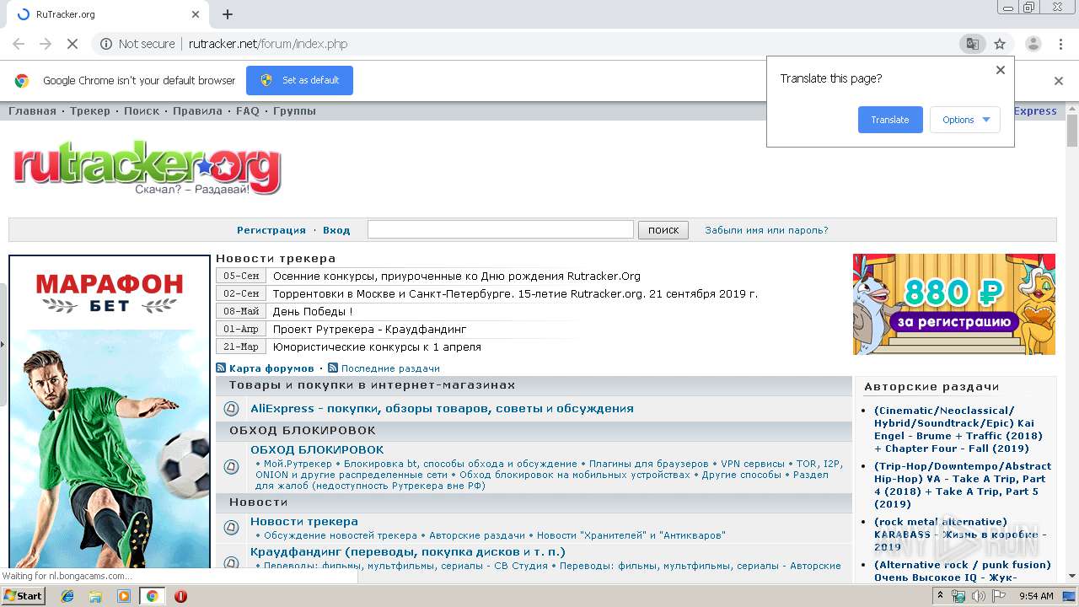Open Kai Engel Brume release link

[x=958, y=429]
